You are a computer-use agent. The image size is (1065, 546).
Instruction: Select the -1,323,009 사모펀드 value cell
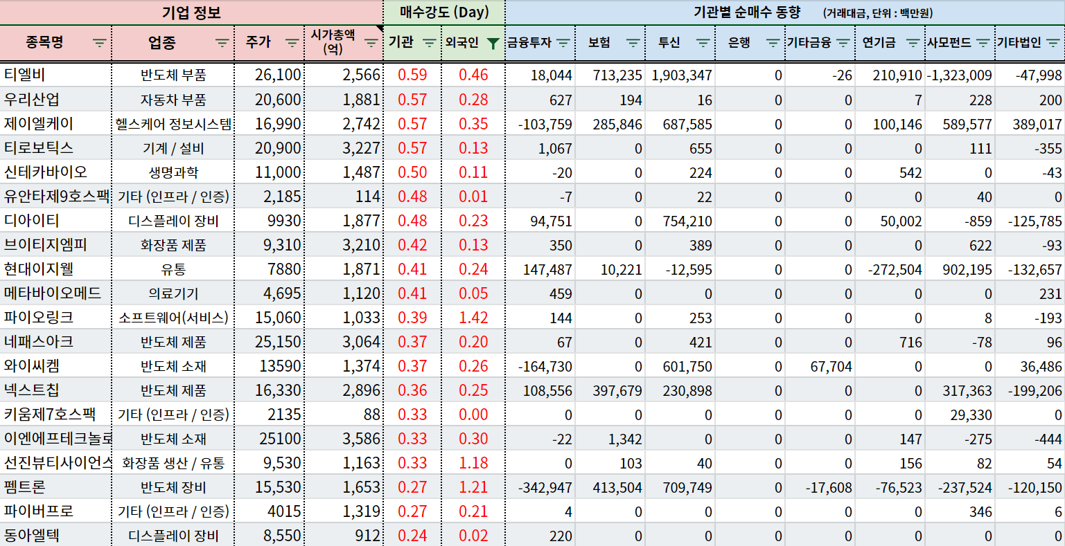(x=960, y=75)
